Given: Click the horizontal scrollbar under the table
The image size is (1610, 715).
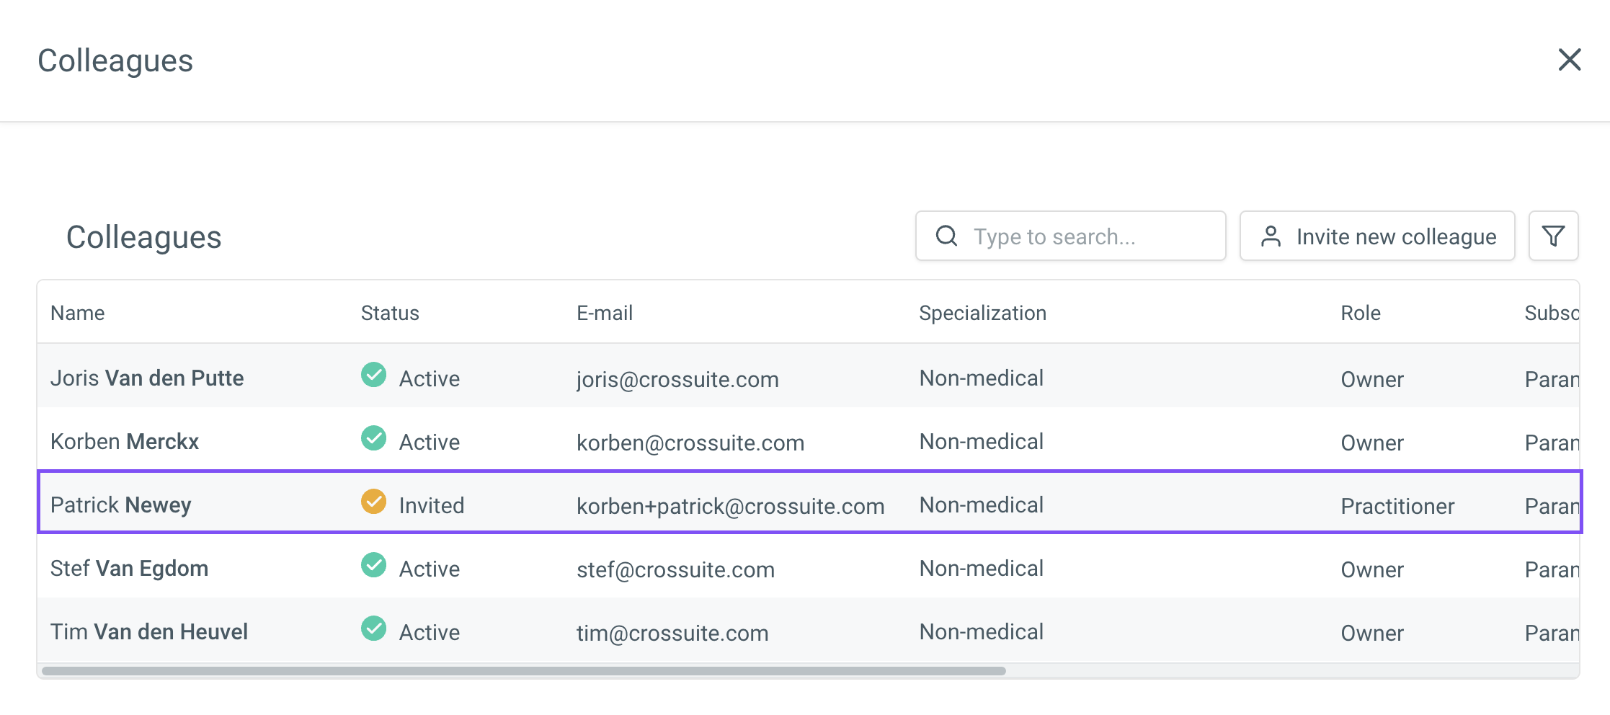Looking at the screenshot, I should pyautogui.click(x=523, y=671).
